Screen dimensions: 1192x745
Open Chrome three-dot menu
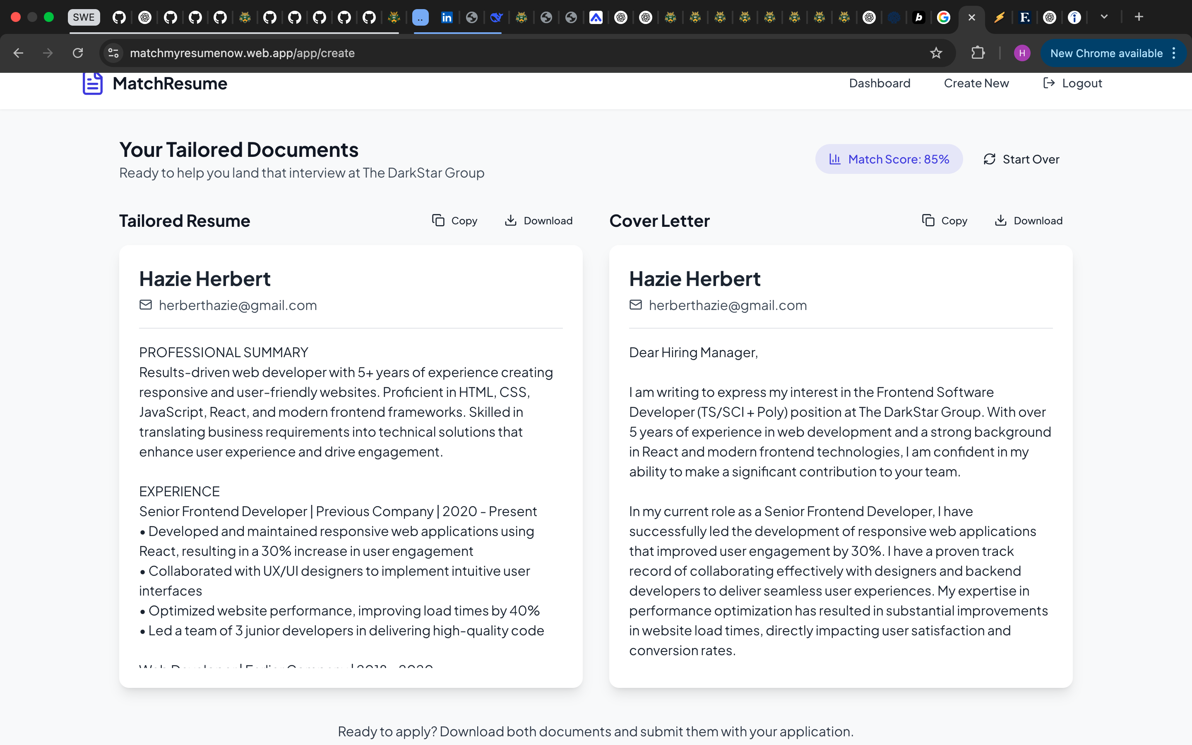pos(1174,53)
